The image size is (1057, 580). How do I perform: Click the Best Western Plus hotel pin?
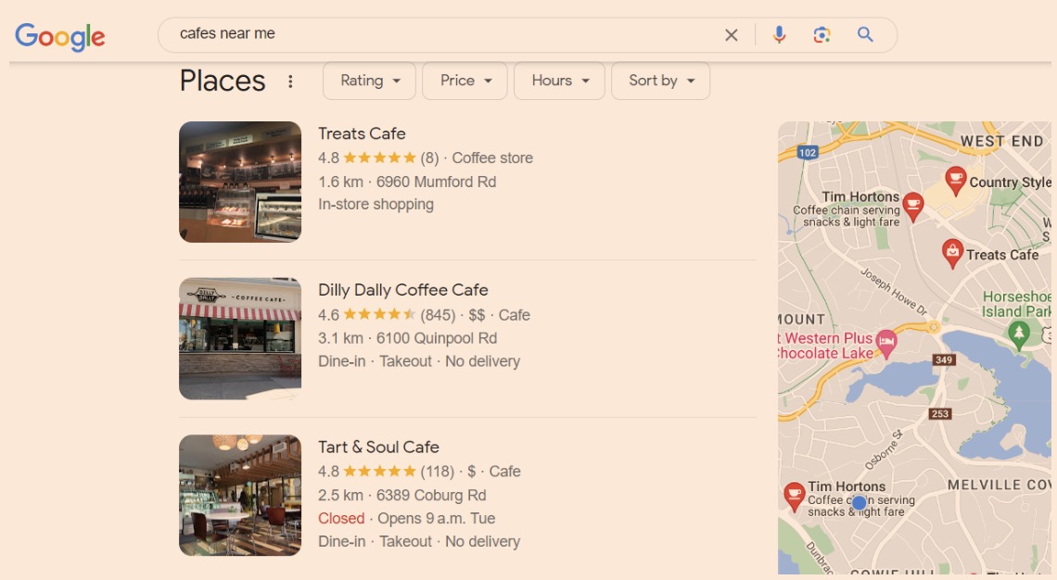(886, 345)
